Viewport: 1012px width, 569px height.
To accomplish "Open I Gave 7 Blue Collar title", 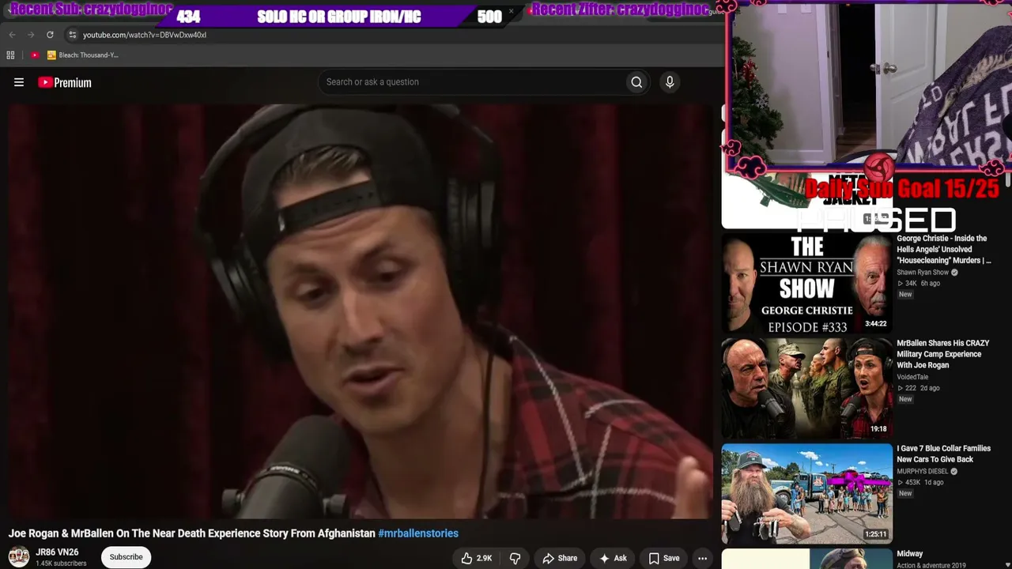I will pos(944,454).
